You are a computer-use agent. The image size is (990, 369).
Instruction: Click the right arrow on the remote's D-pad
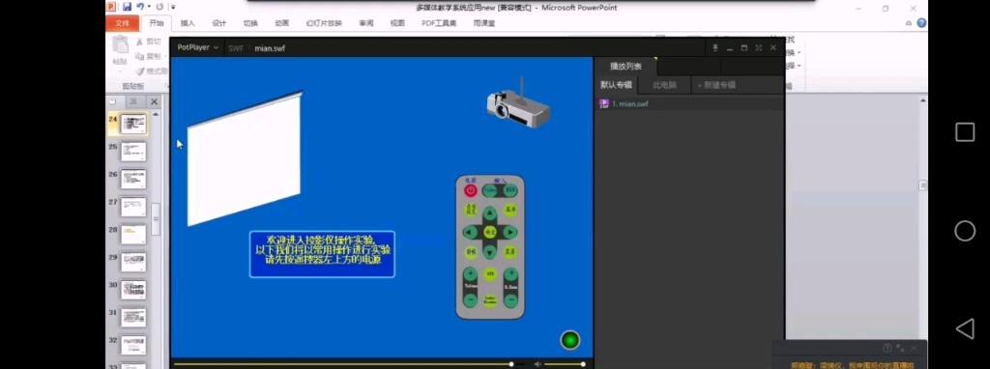(510, 232)
